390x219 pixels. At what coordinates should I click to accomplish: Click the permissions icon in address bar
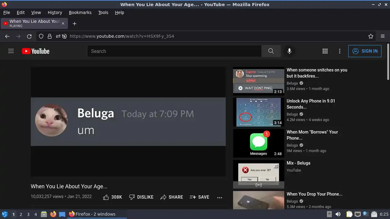tap(58, 36)
